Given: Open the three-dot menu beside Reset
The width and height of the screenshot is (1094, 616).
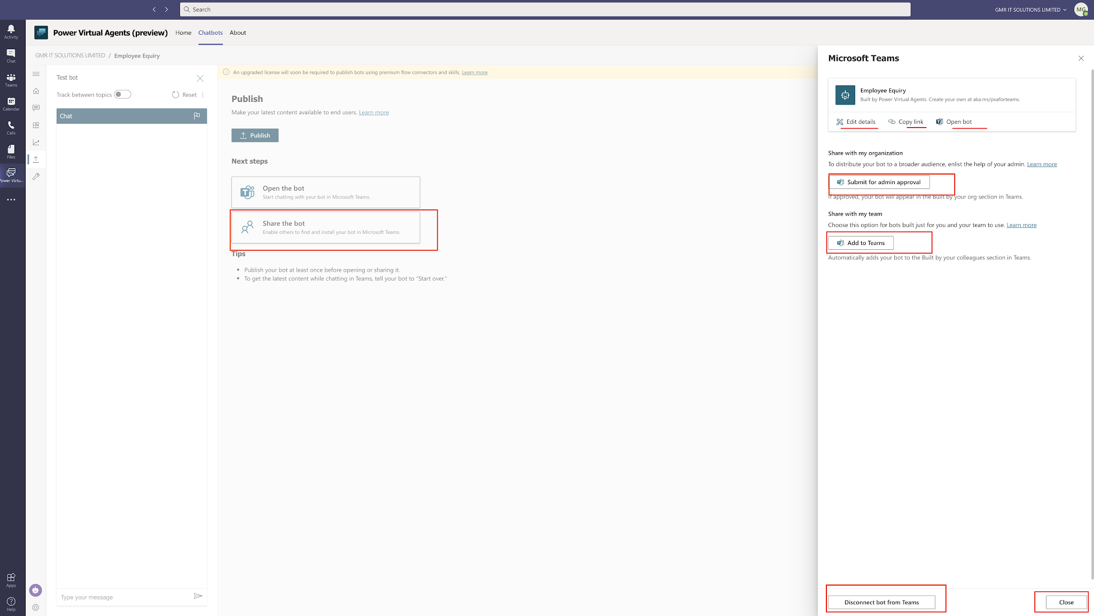Looking at the screenshot, I should pos(203,95).
